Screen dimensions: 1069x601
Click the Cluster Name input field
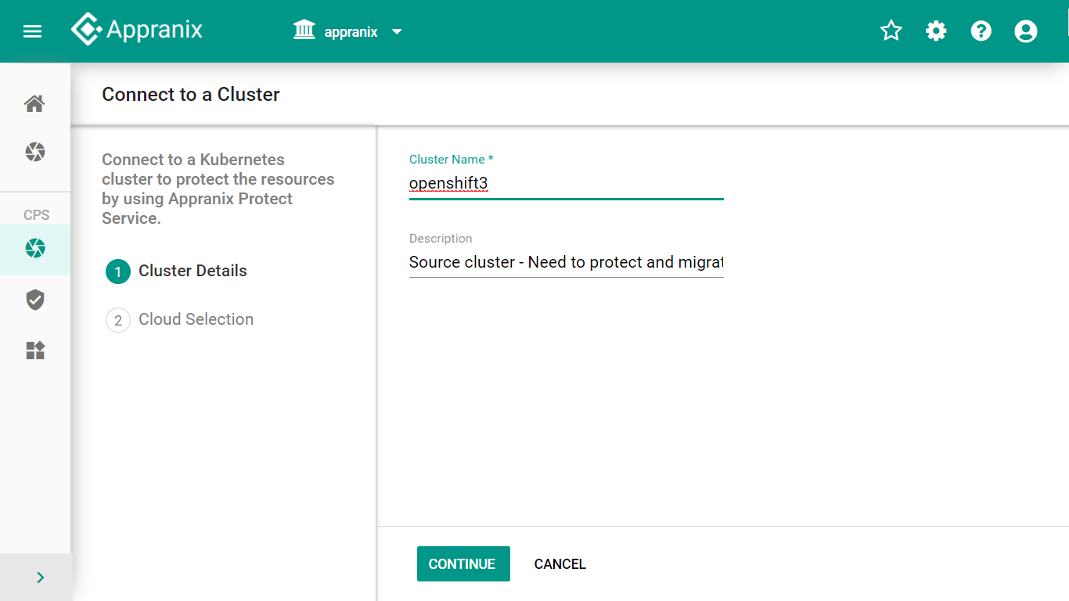(x=566, y=184)
